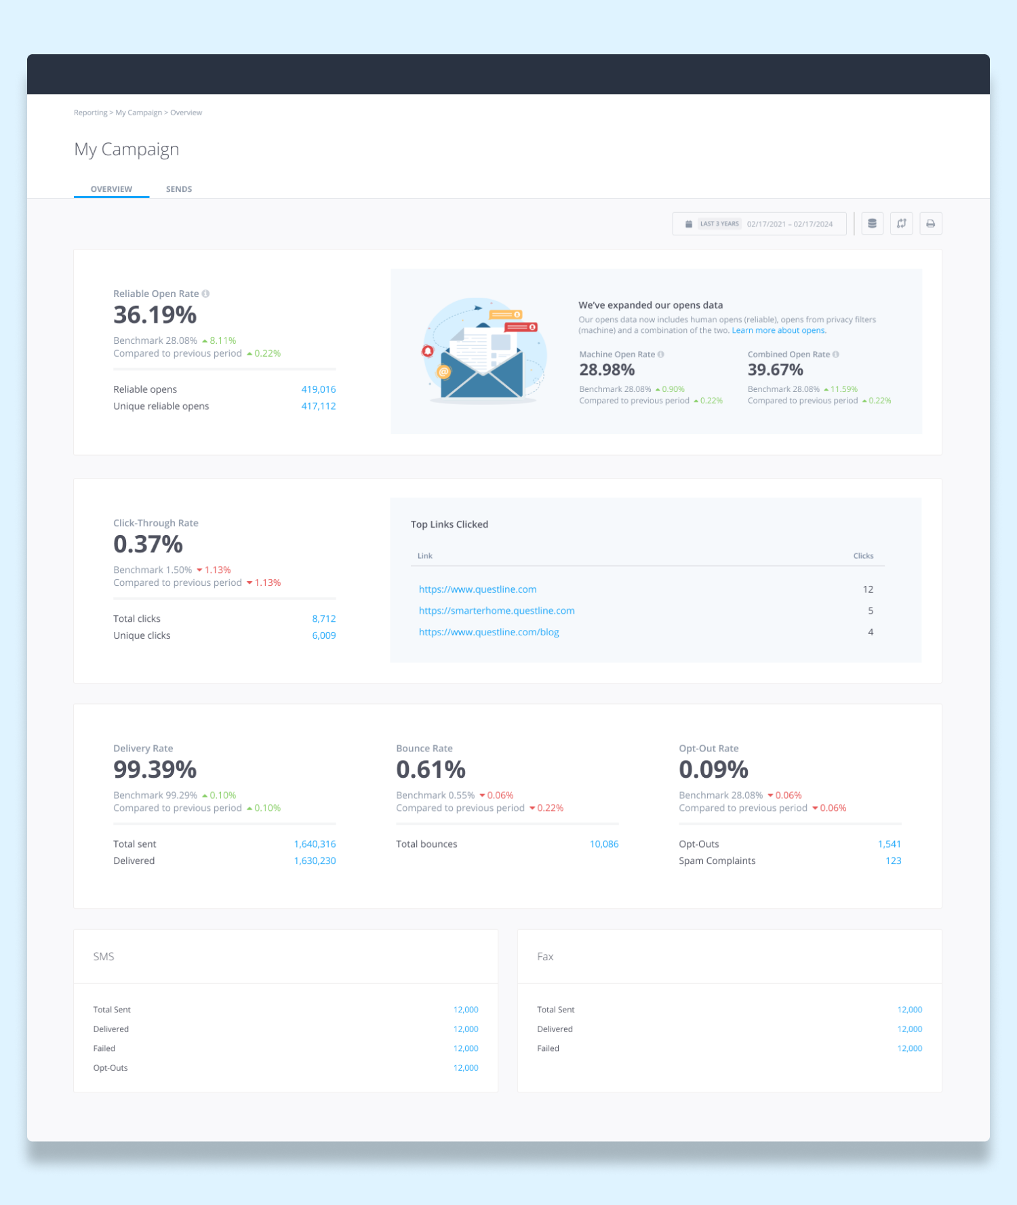Click delivered value 1,630,230
This screenshot has height=1205, width=1017.
coord(315,861)
